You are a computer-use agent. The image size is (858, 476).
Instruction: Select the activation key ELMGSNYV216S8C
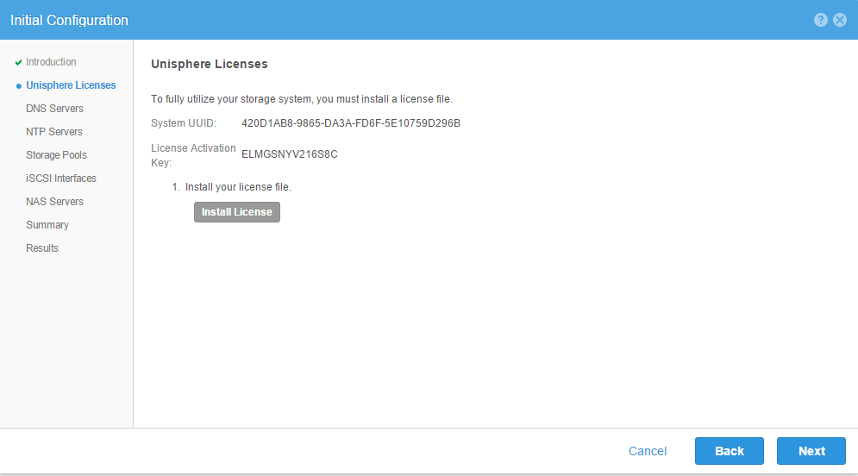tap(290, 154)
